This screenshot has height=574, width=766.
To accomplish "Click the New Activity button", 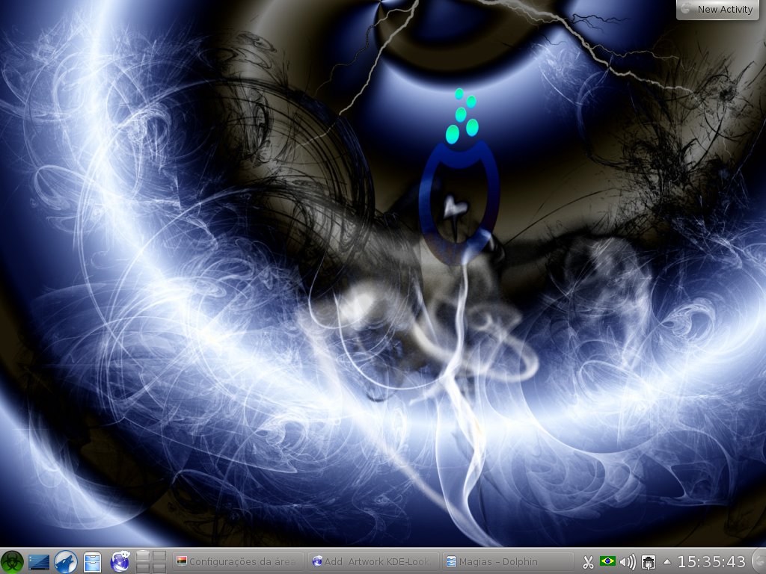I will tap(717, 9).
